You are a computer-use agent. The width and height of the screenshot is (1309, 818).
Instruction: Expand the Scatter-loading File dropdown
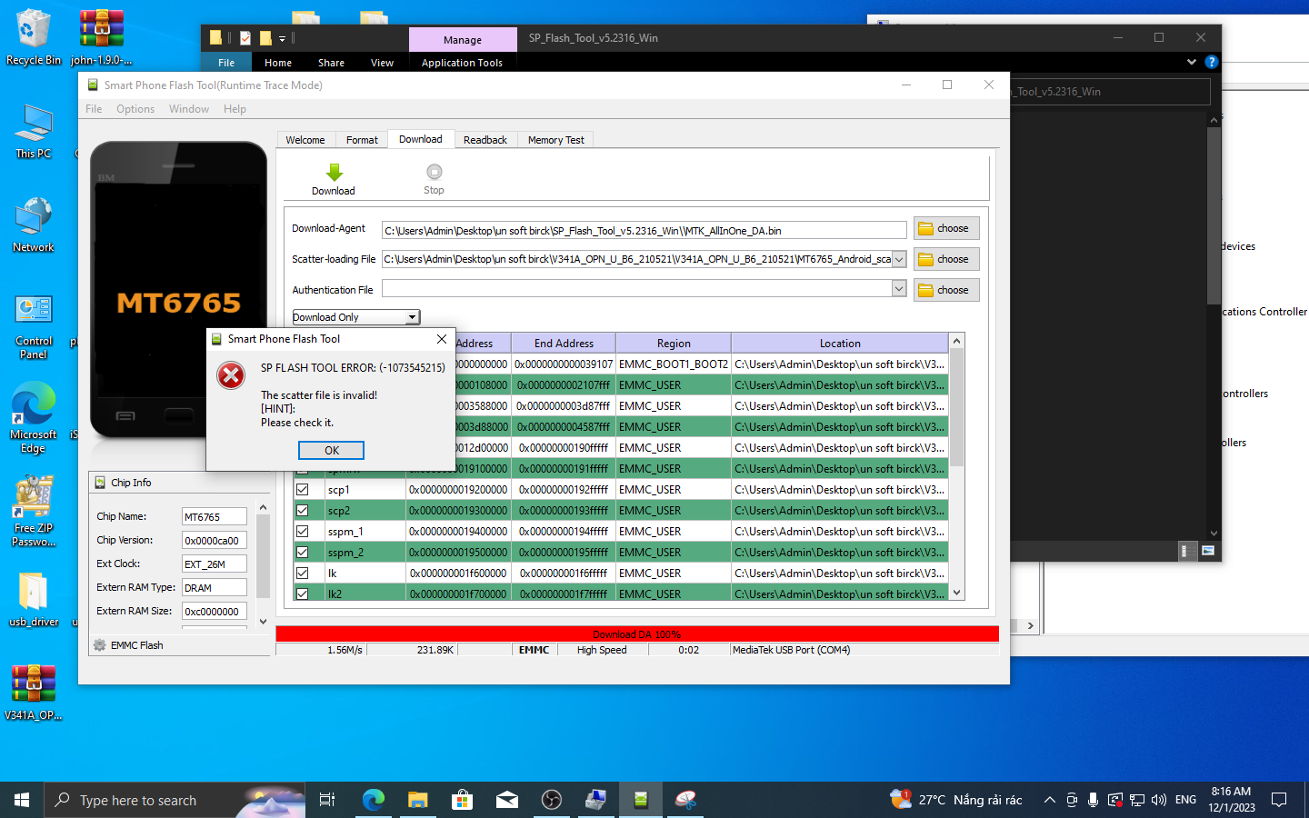pos(899,259)
